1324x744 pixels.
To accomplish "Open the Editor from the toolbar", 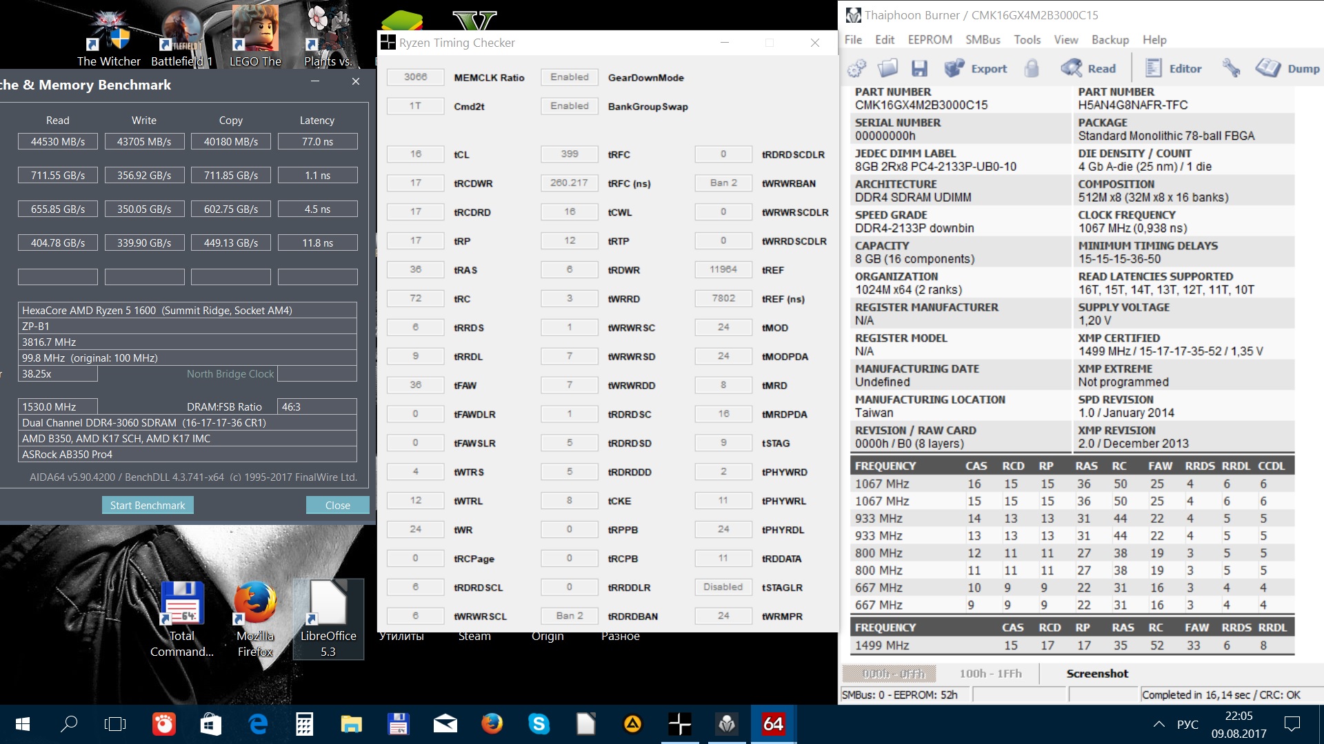I will [x=1174, y=68].
